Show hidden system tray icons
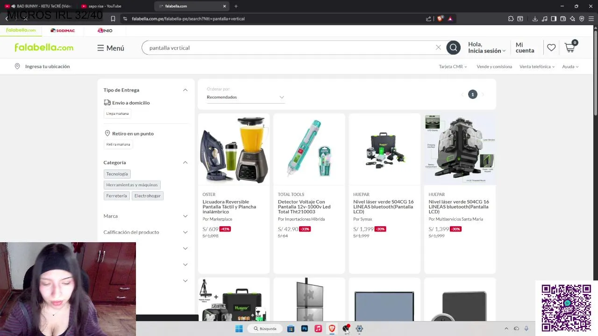Image resolution: width=598 pixels, height=336 pixels. click(x=506, y=329)
